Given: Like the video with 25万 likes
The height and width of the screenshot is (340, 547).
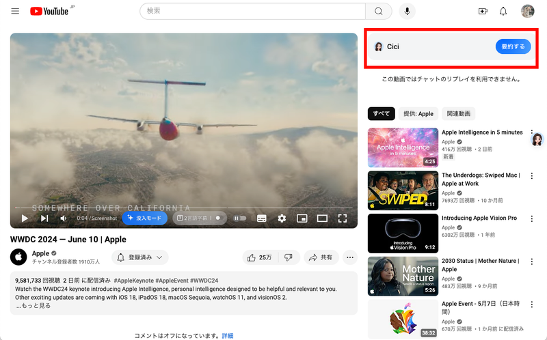Looking at the screenshot, I should (x=260, y=257).
